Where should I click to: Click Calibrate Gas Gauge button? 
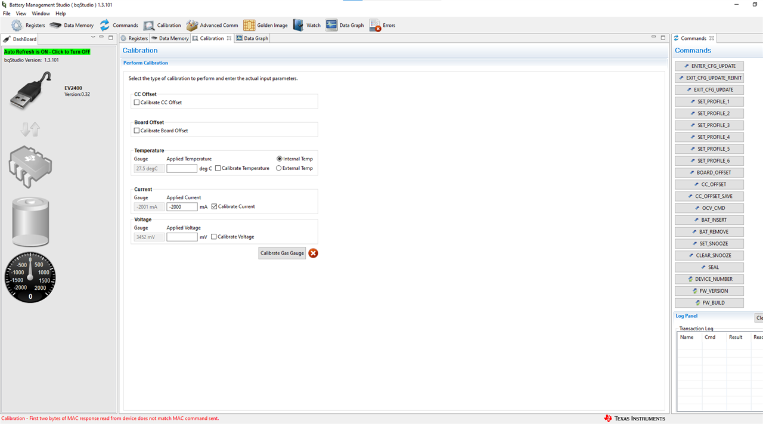[282, 253]
